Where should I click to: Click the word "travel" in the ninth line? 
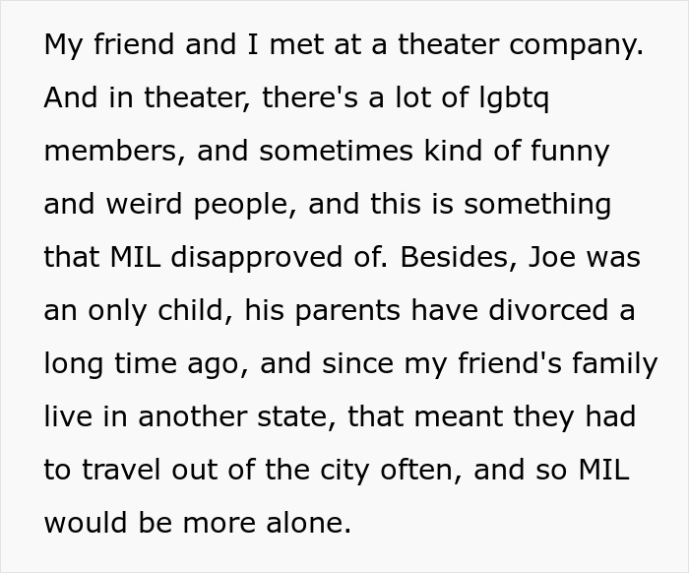coord(121,470)
